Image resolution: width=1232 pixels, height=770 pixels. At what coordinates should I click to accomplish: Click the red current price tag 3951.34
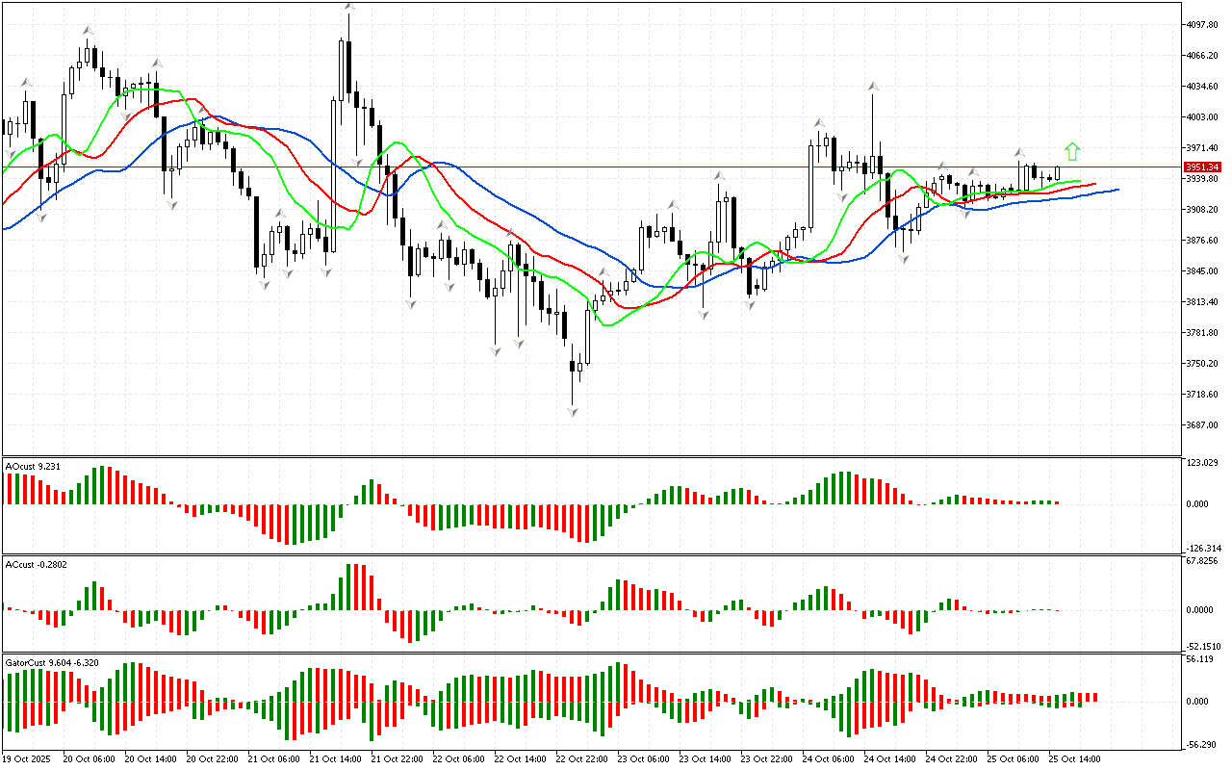1203,167
